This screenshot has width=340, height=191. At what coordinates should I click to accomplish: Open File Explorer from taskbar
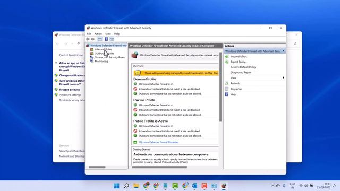[x=136, y=186]
